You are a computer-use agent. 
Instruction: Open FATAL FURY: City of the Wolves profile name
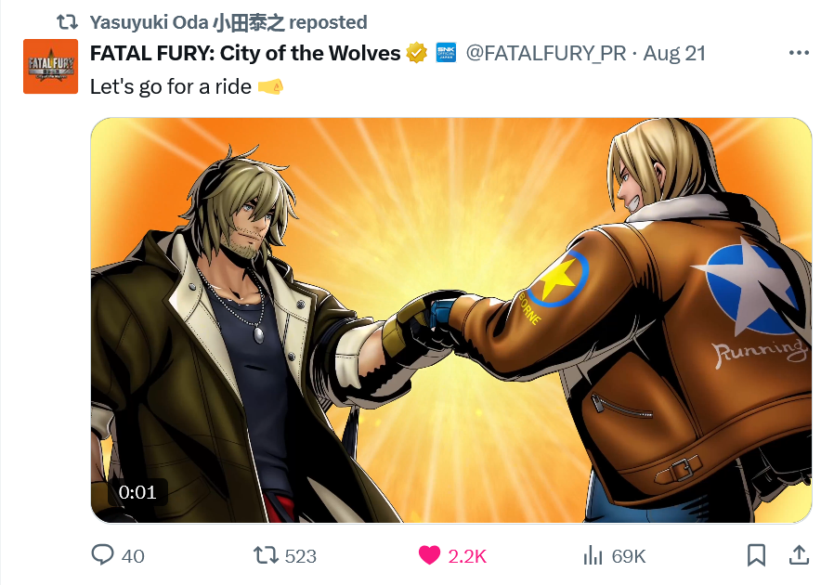(x=245, y=53)
